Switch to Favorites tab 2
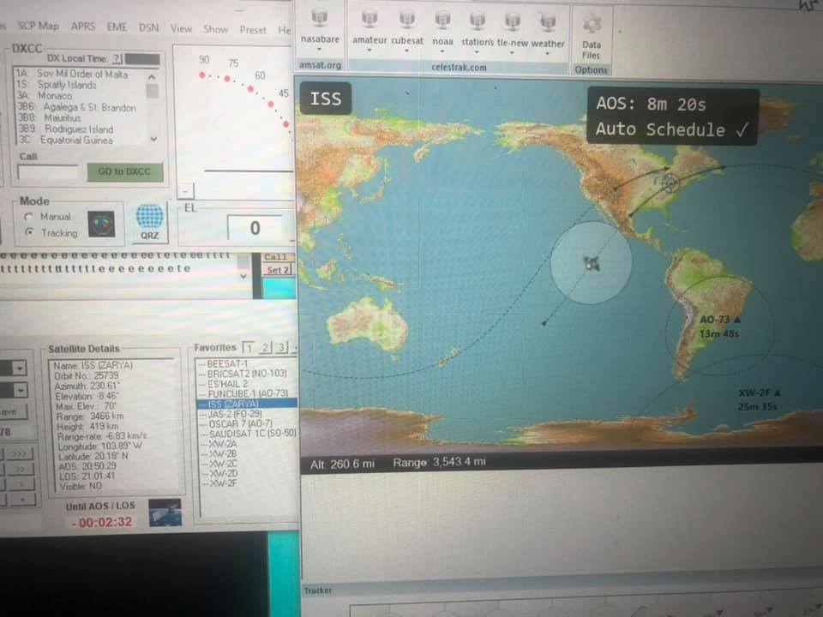823x617 pixels. pos(264,348)
